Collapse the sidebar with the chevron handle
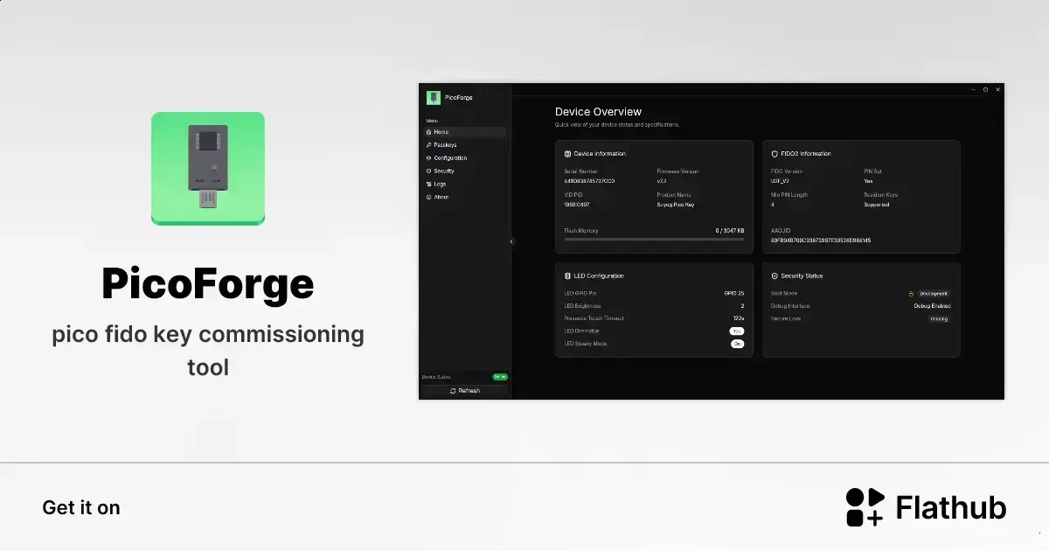 coord(512,241)
